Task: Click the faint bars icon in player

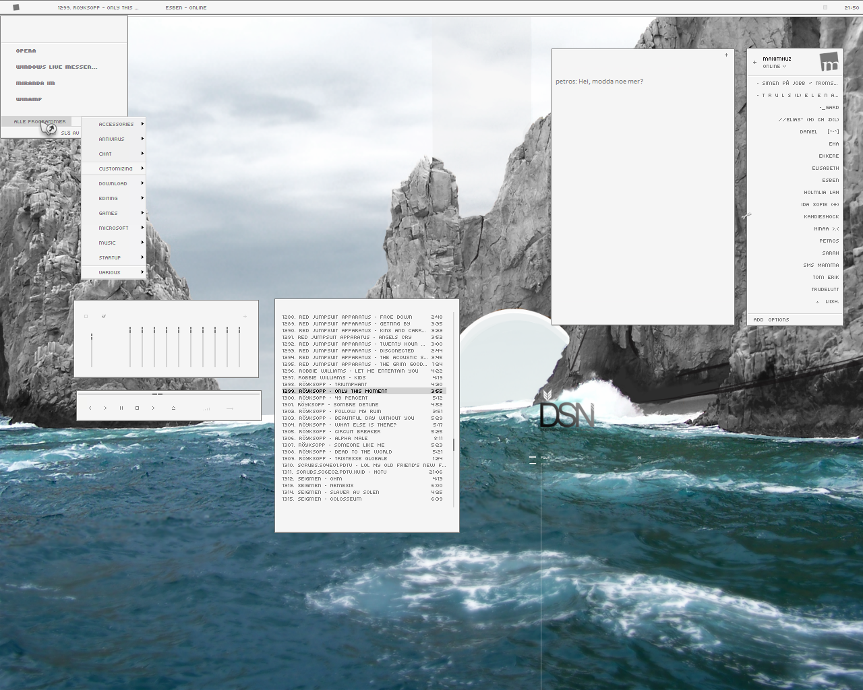Action: click(x=206, y=408)
